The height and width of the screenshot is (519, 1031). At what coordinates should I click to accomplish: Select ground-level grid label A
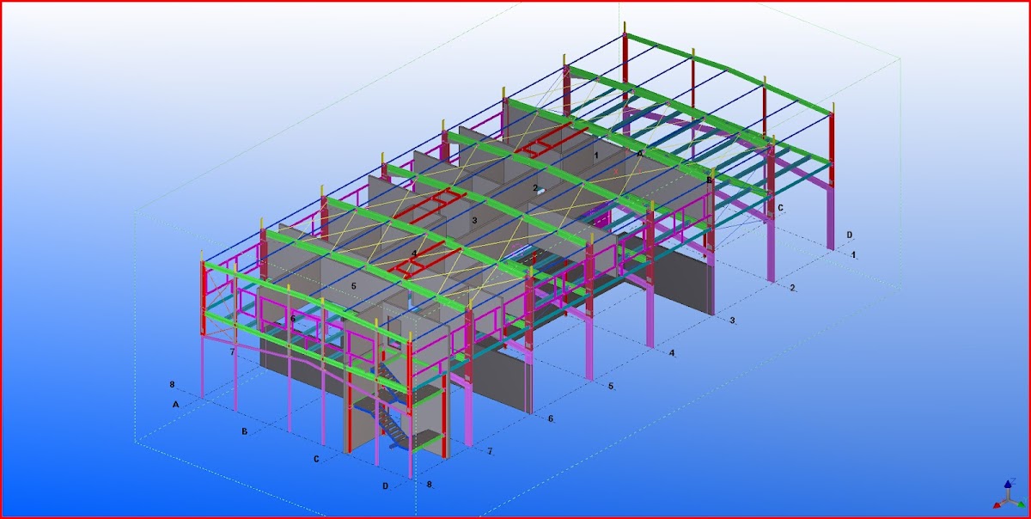coord(176,403)
